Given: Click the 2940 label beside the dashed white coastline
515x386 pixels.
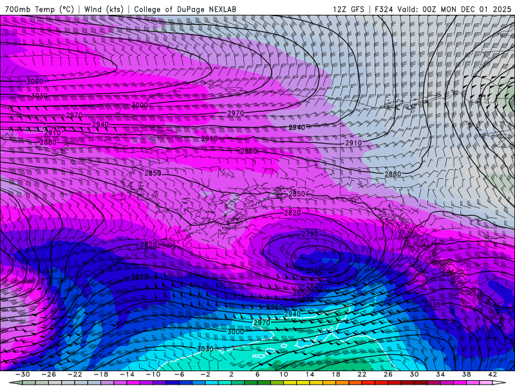Looking at the screenshot, I should pyautogui.click(x=292, y=314).
